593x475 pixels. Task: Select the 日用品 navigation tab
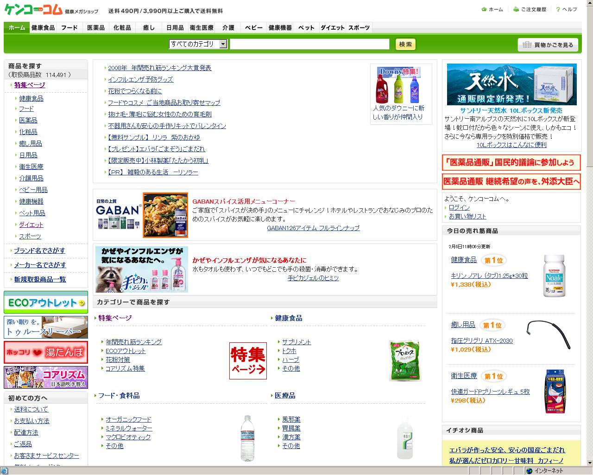175,28
